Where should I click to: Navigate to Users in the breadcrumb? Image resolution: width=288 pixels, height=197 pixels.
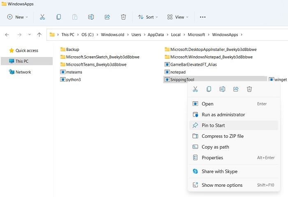point(136,34)
